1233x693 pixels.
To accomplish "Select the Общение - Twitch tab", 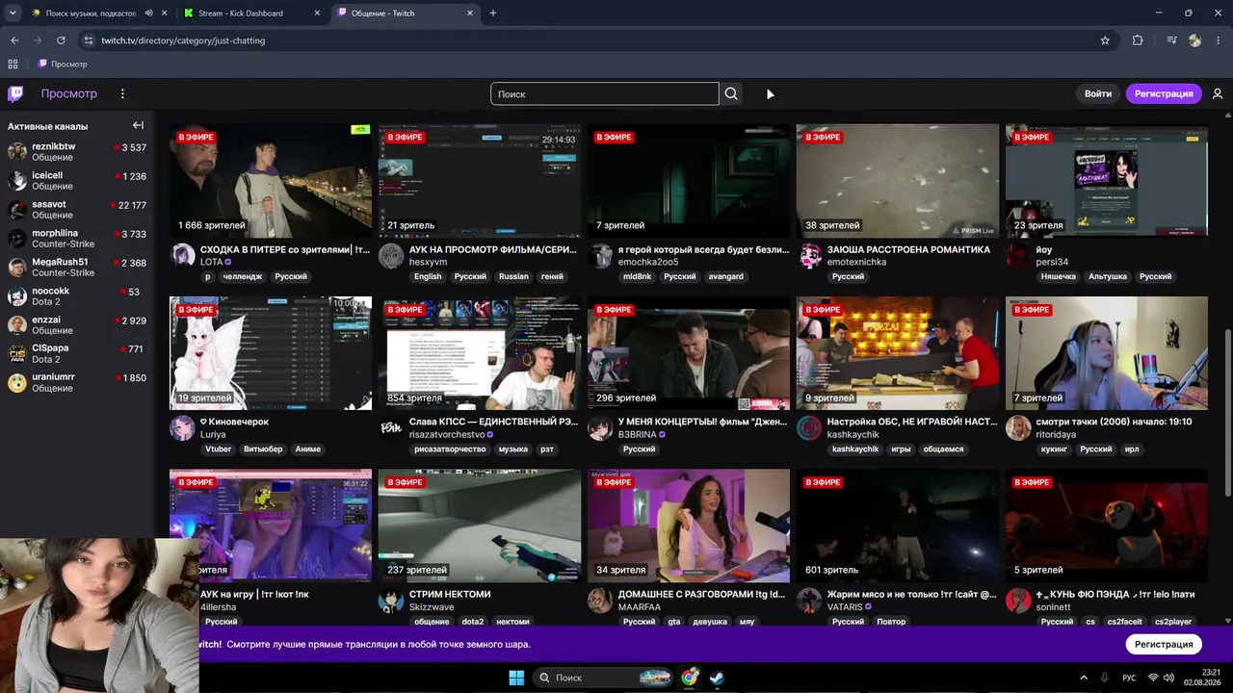I will (407, 13).
